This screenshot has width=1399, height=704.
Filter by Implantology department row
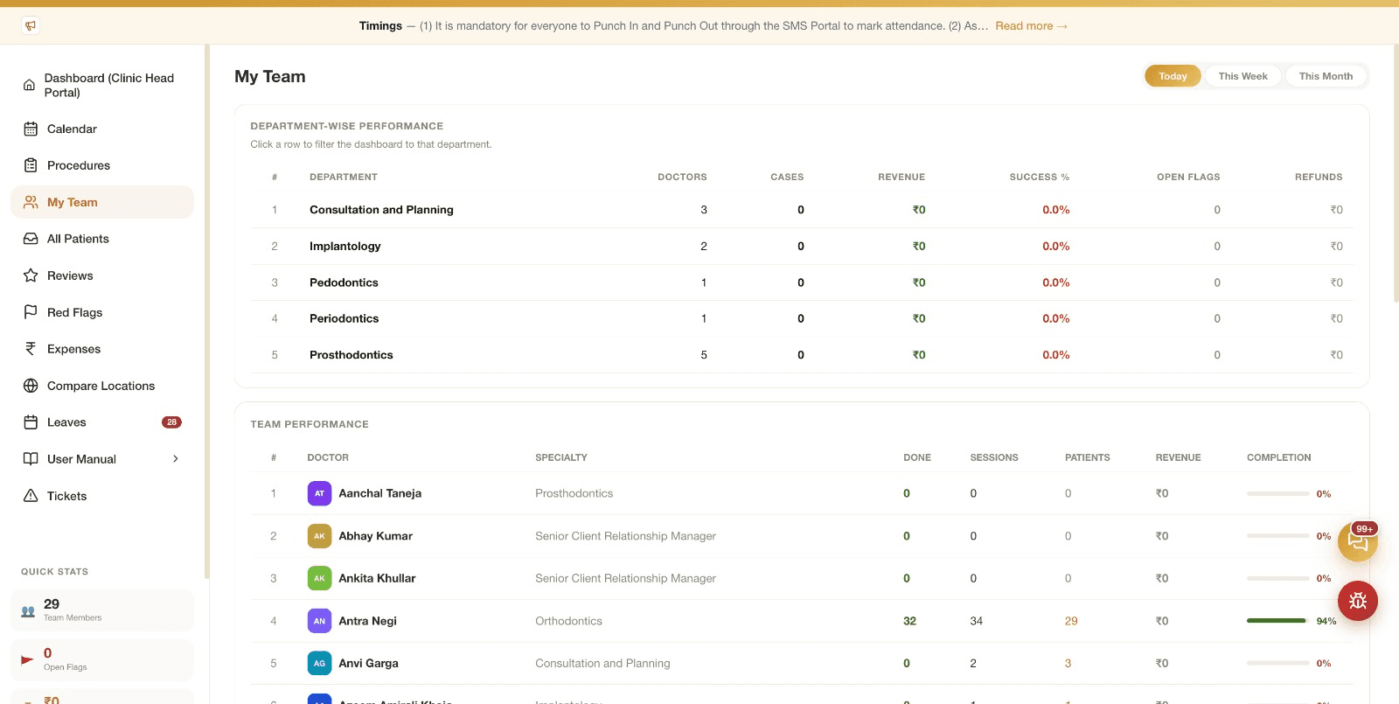pos(801,246)
